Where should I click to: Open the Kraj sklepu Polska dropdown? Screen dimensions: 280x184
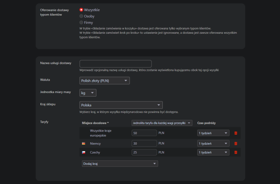(120, 105)
